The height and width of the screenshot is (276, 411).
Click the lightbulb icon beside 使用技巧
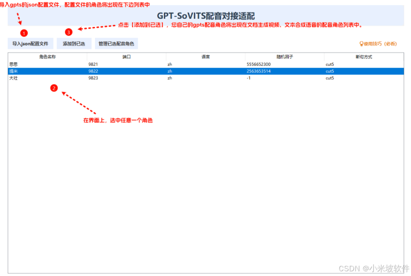361,44
